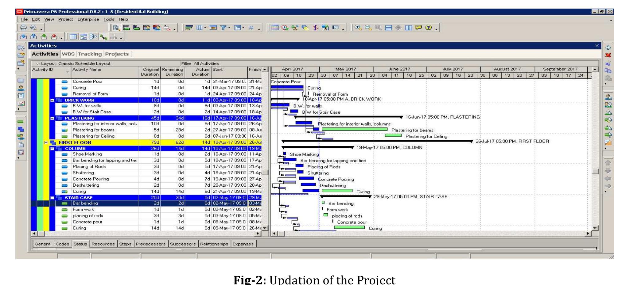Open the File menu
Screen dimensions: 618x285
click(24, 19)
